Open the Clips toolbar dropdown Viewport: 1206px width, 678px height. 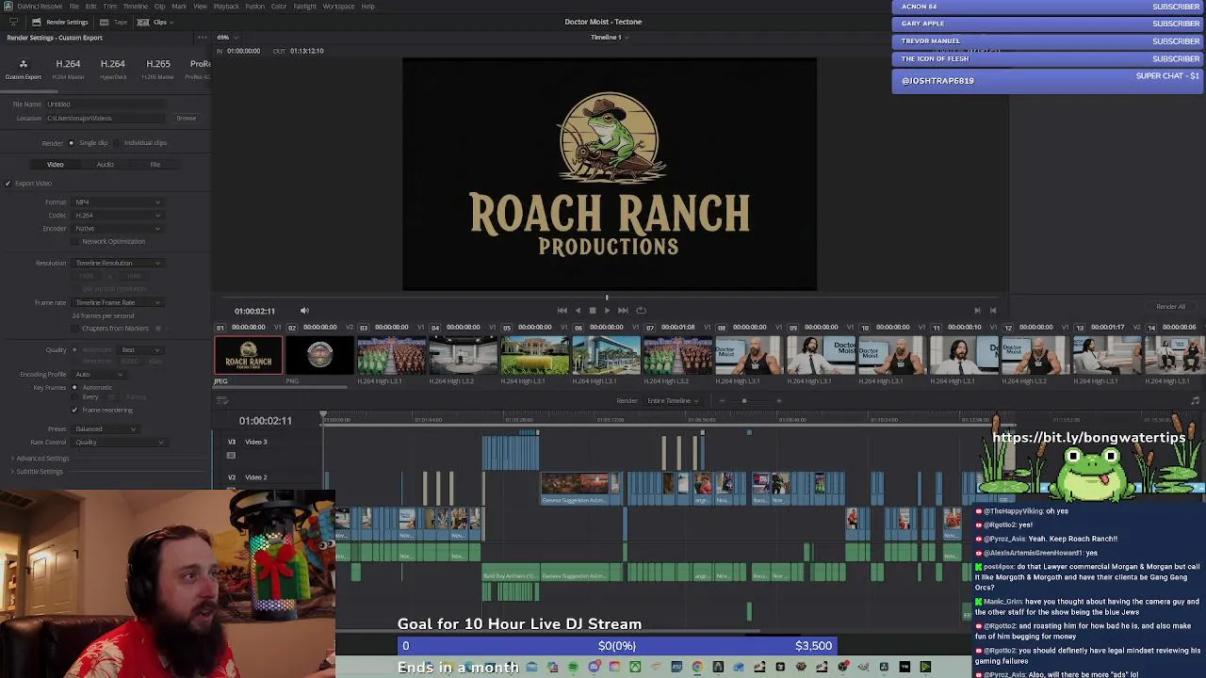pos(156,22)
